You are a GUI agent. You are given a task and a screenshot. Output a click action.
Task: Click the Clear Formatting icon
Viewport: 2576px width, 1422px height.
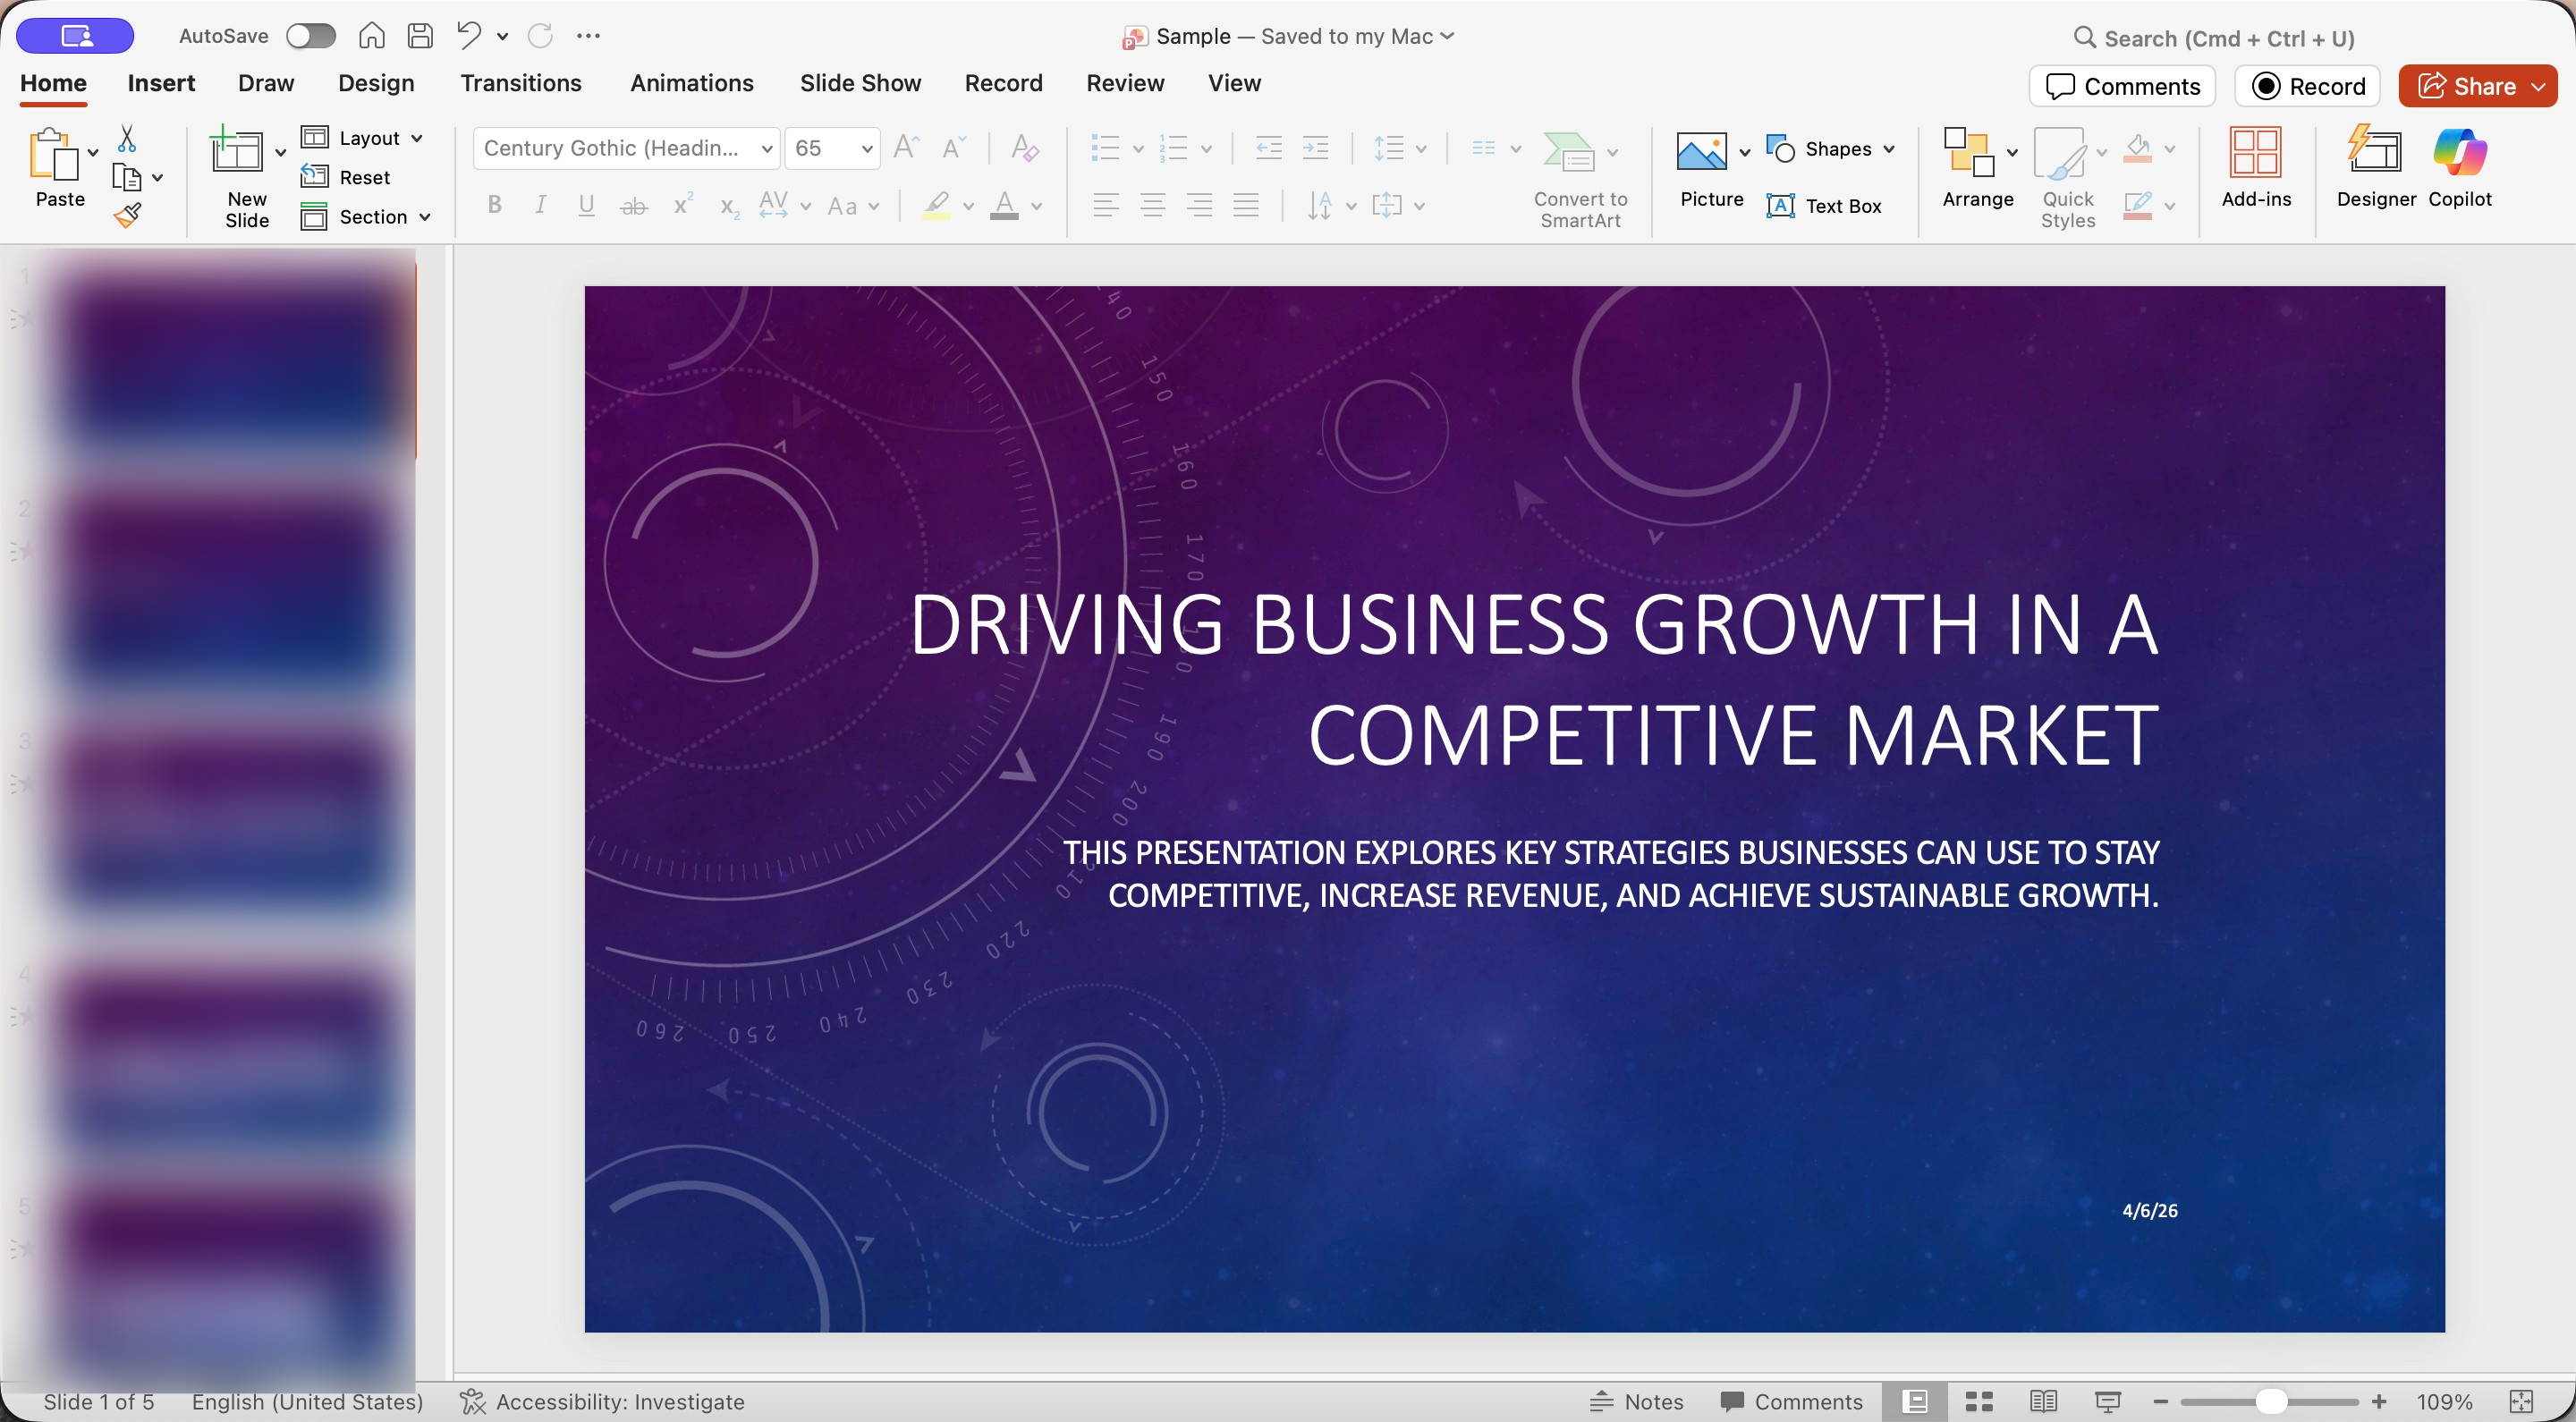pyautogui.click(x=1025, y=148)
